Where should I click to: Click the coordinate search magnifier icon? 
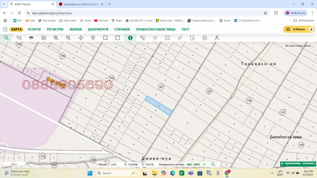pyautogui.click(x=213, y=165)
